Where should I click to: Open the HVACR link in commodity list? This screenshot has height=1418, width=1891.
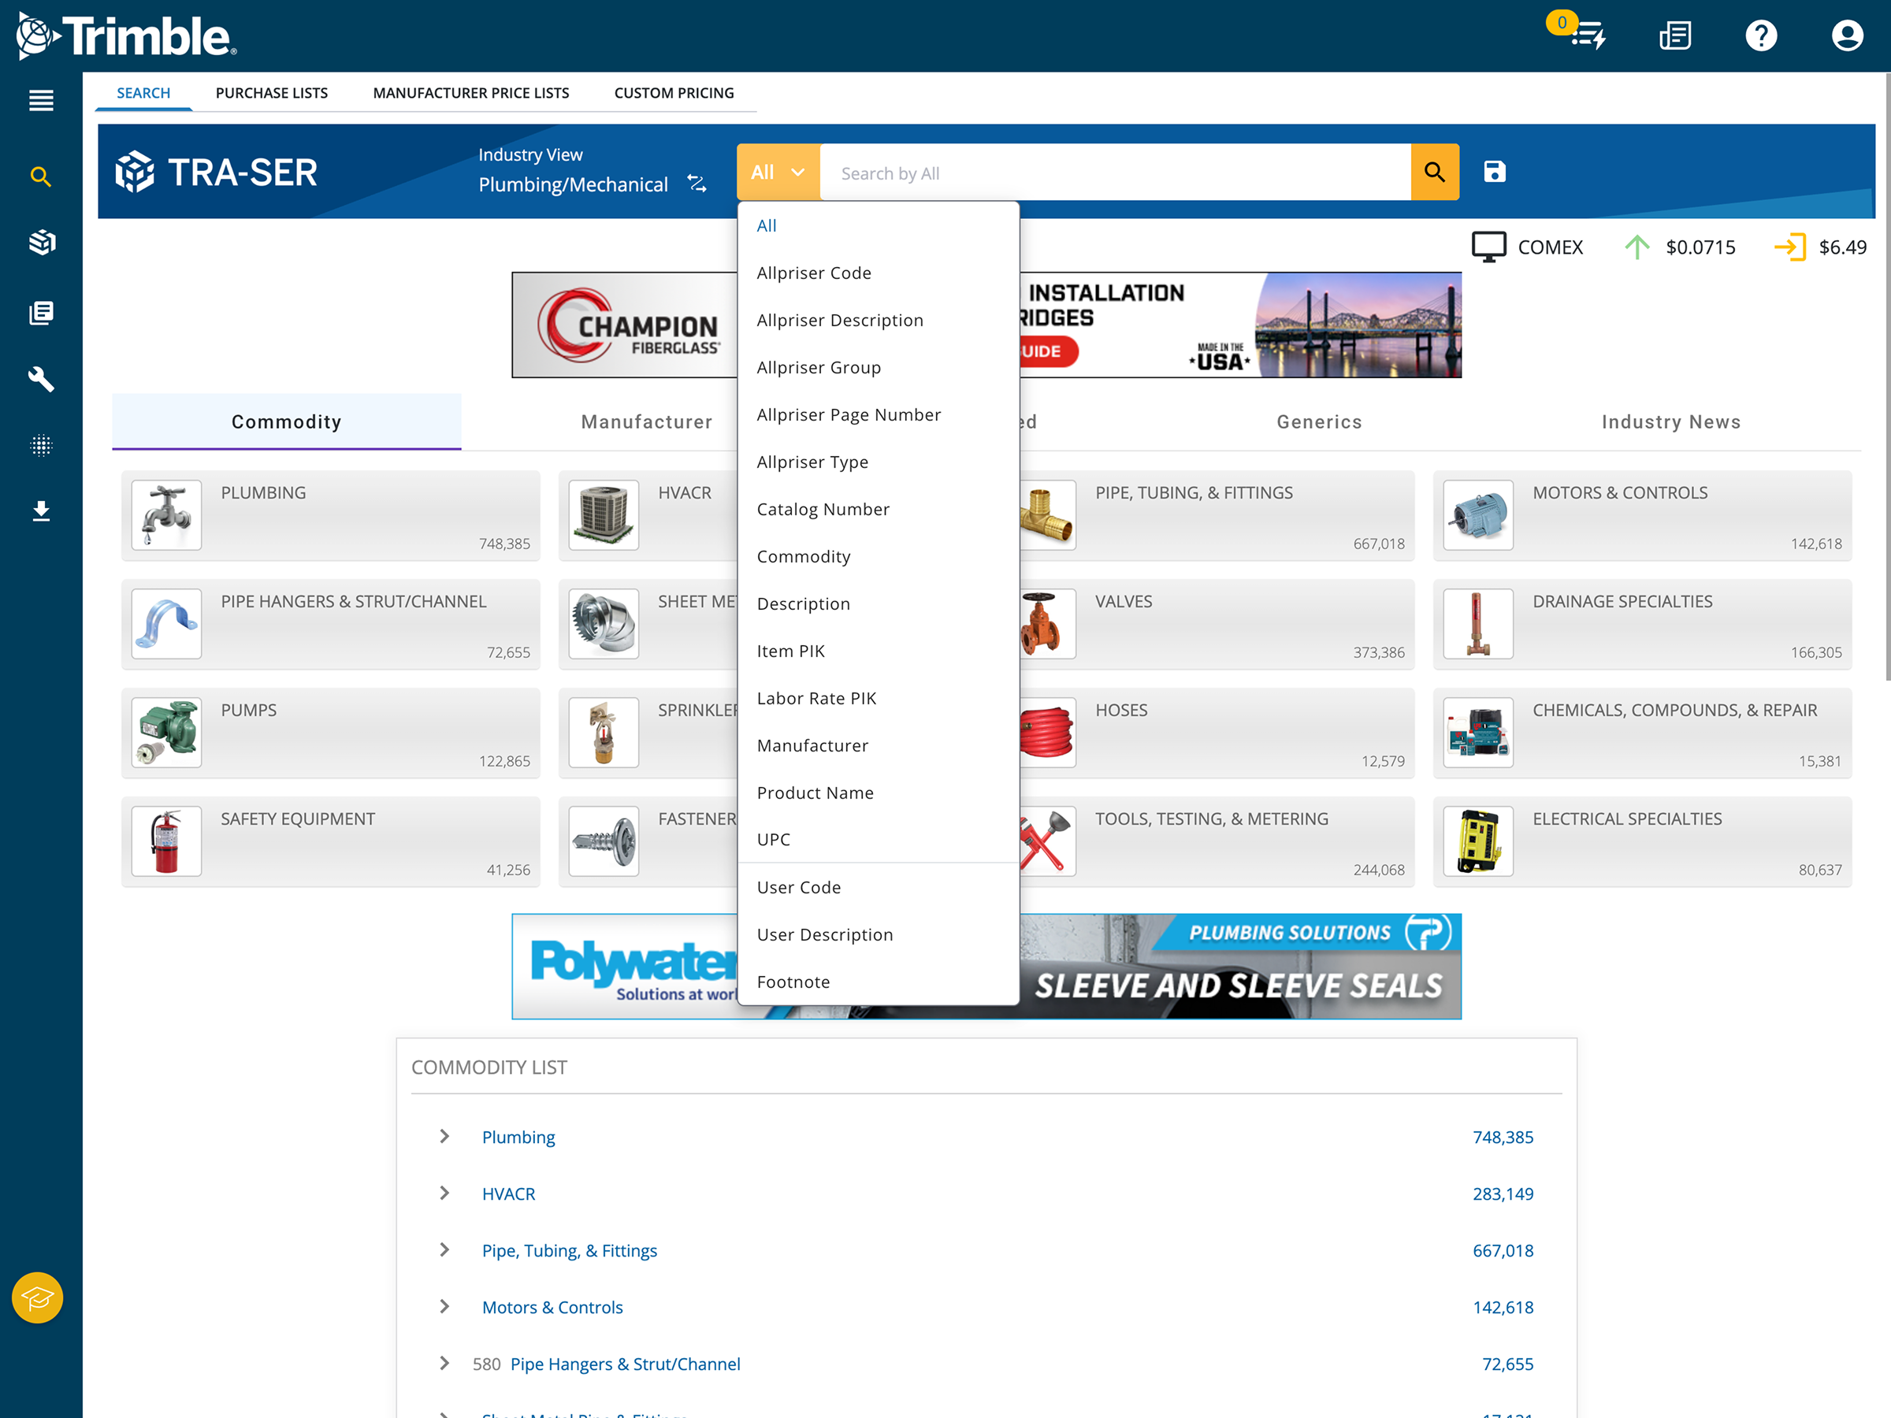point(509,1193)
